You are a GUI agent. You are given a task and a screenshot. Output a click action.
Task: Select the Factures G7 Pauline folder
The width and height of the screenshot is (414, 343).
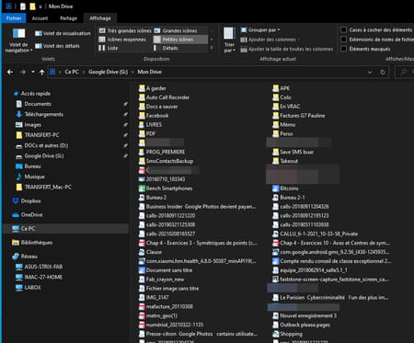click(x=302, y=116)
